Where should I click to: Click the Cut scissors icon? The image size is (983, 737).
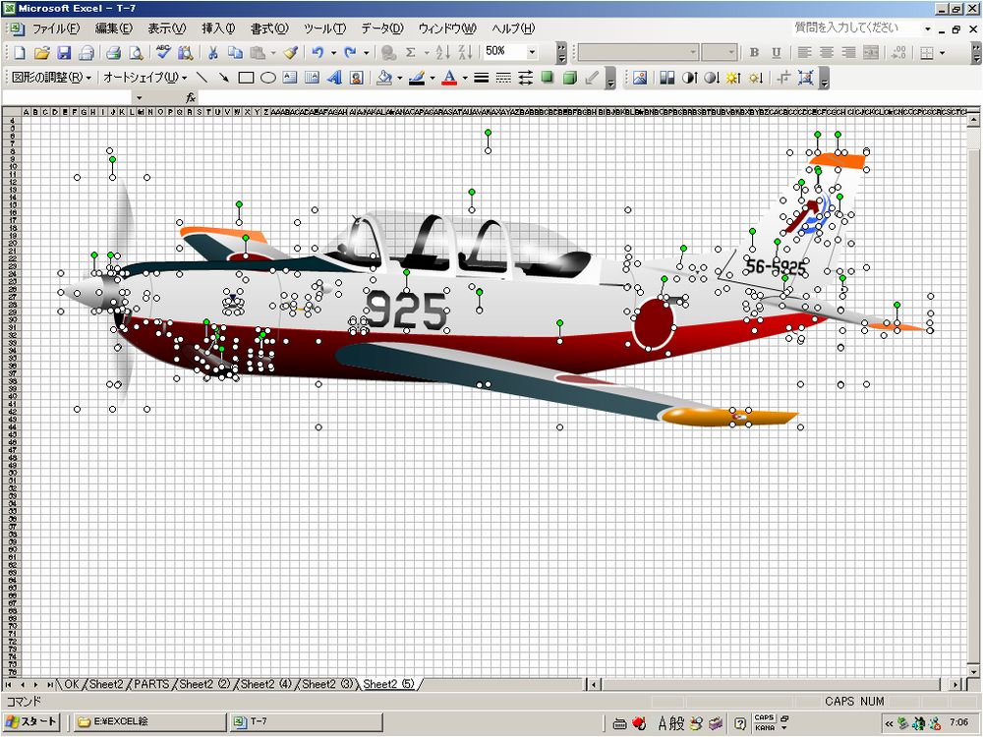(x=212, y=52)
